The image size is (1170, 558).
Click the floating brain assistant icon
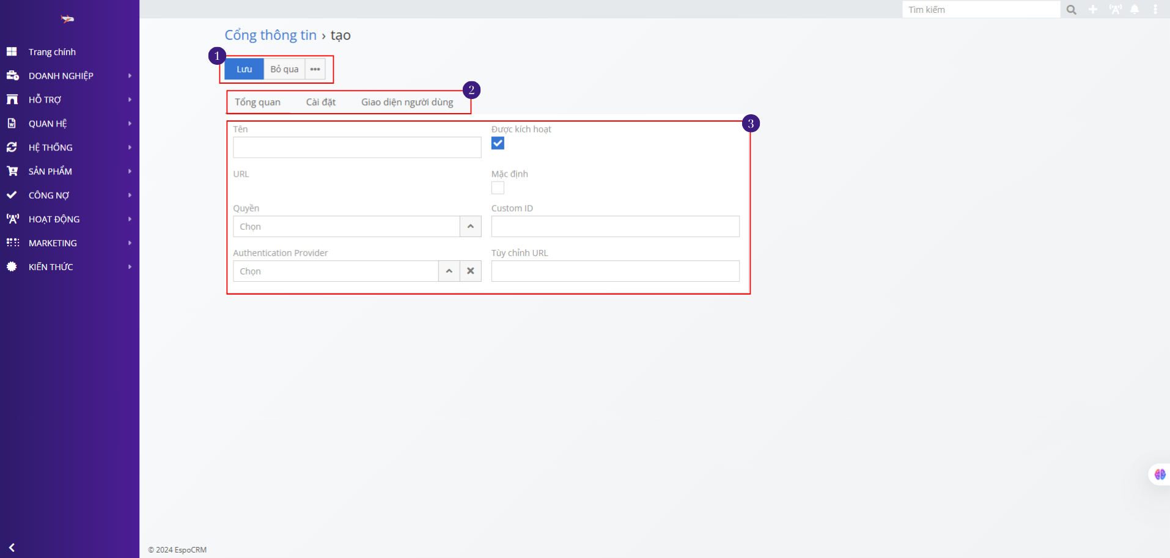pyautogui.click(x=1160, y=474)
